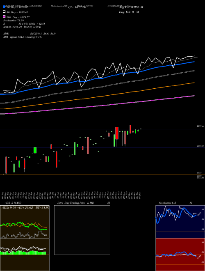
Task: Open the ADX indicator mini chart
Action: [x=25, y=222]
